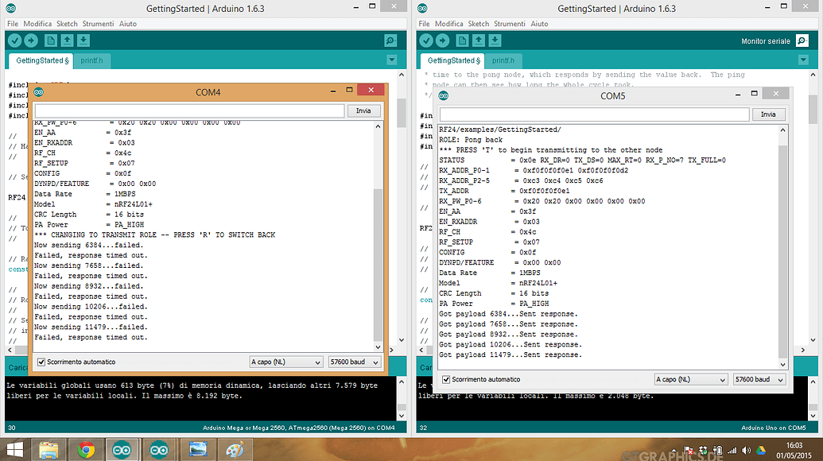Launch Chrome from the taskbar
Viewport: 823px width, 461px height.
click(86, 449)
